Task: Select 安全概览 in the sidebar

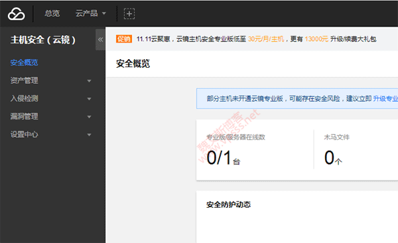Action: click(24, 62)
